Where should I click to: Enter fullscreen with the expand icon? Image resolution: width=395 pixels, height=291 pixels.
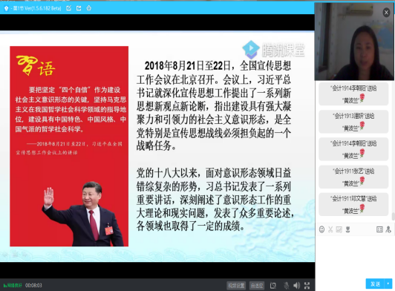coord(307,286)
